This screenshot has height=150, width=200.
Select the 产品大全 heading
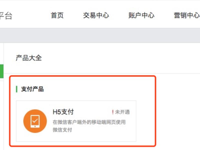click(29, 58)
